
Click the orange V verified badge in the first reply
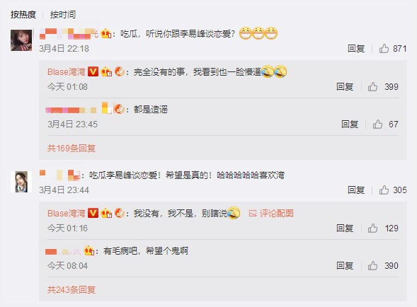point(93,71)
